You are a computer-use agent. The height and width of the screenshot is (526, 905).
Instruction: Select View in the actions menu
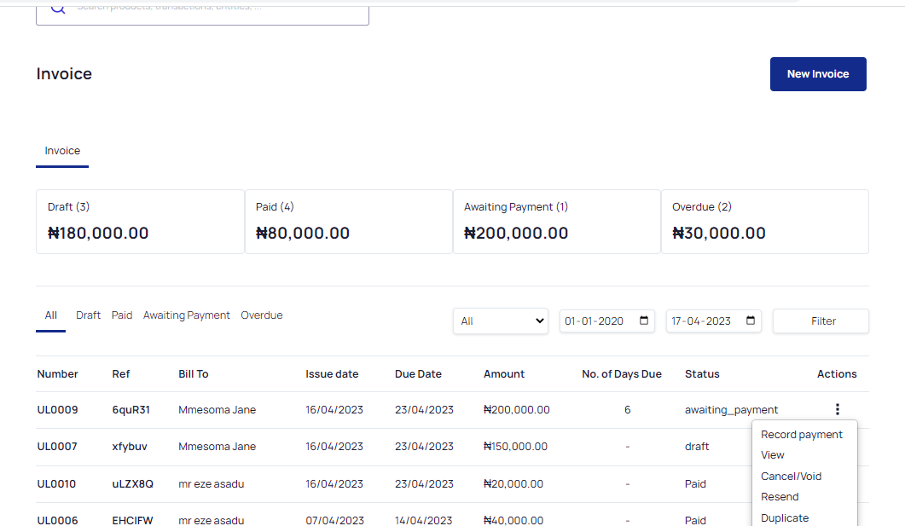(773, 454)
